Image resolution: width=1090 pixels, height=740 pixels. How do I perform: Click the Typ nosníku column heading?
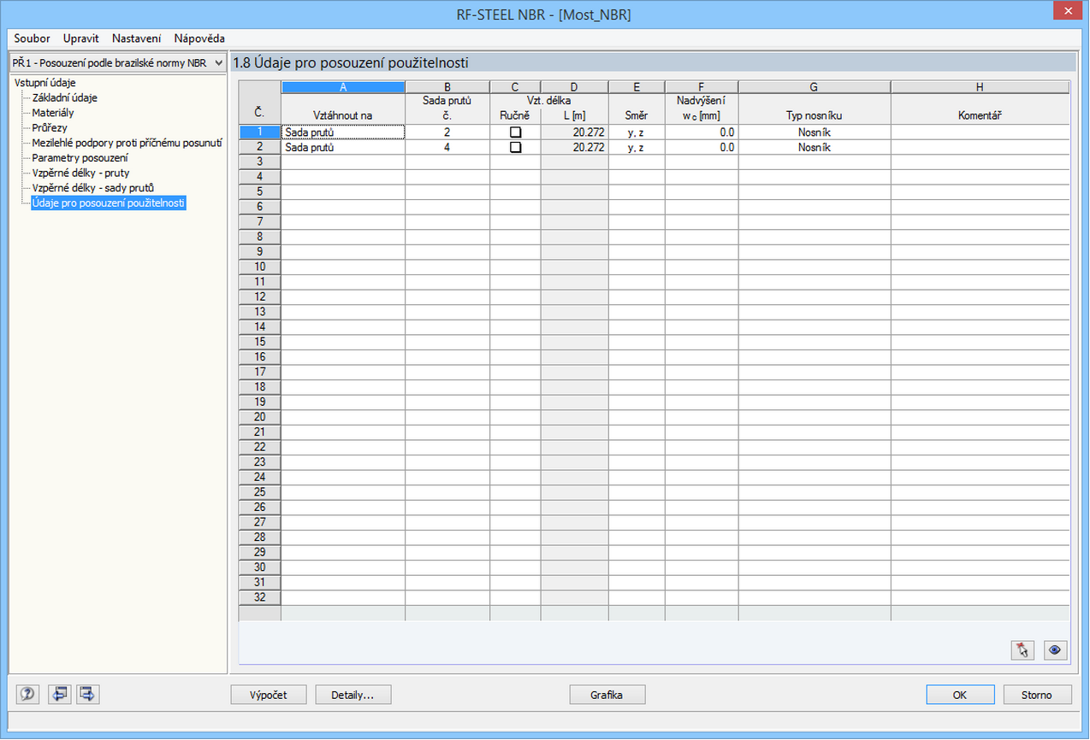[815, 115]
